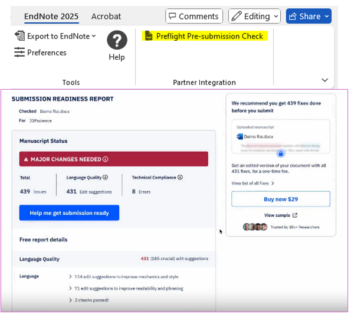Click the Preflight Pre-submission Check icon
This screenshot has width=351, height=314.
coord(149,36)
